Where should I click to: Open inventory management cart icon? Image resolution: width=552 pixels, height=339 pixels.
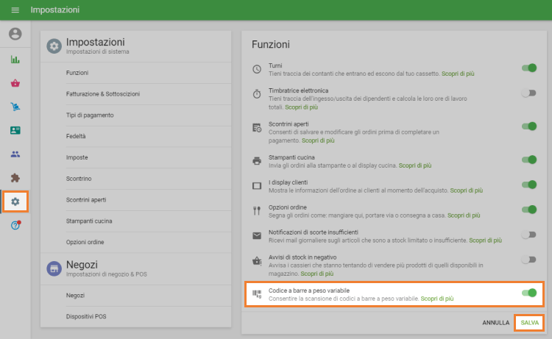[15, 107]
